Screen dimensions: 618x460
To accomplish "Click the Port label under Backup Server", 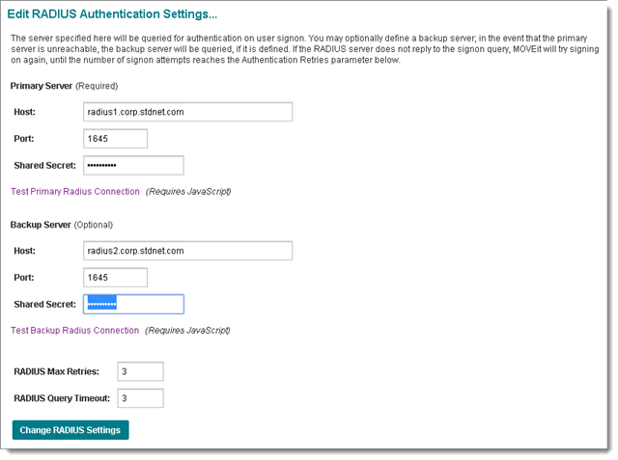I will (24, 278).
